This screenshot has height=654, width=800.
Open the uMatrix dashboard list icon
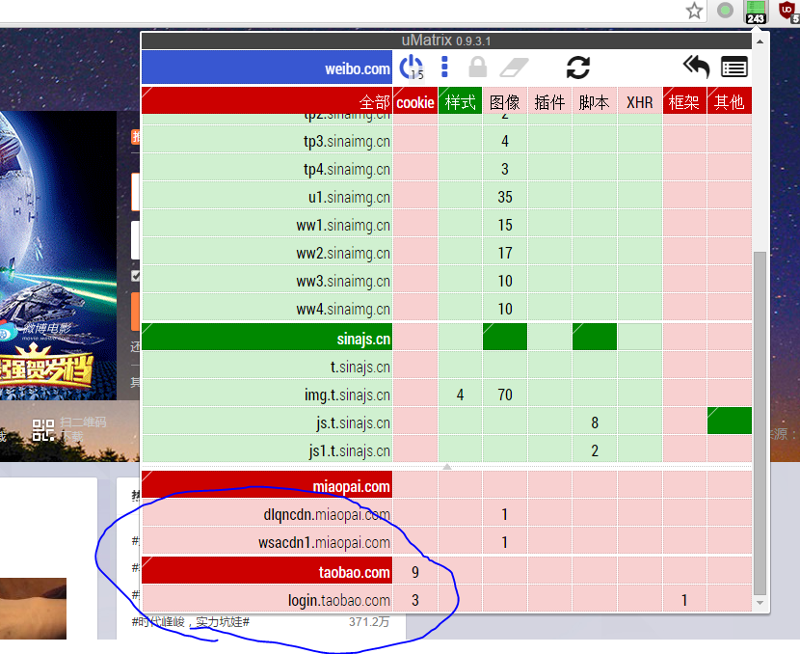pos(734,67)
